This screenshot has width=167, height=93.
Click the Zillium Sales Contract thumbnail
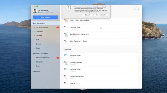(66, 21)
